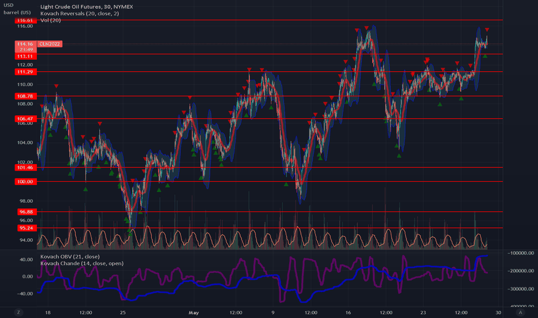Open Kovach Reversals indicator legend
Screen dimensions: 538x318
click(80, 13)
